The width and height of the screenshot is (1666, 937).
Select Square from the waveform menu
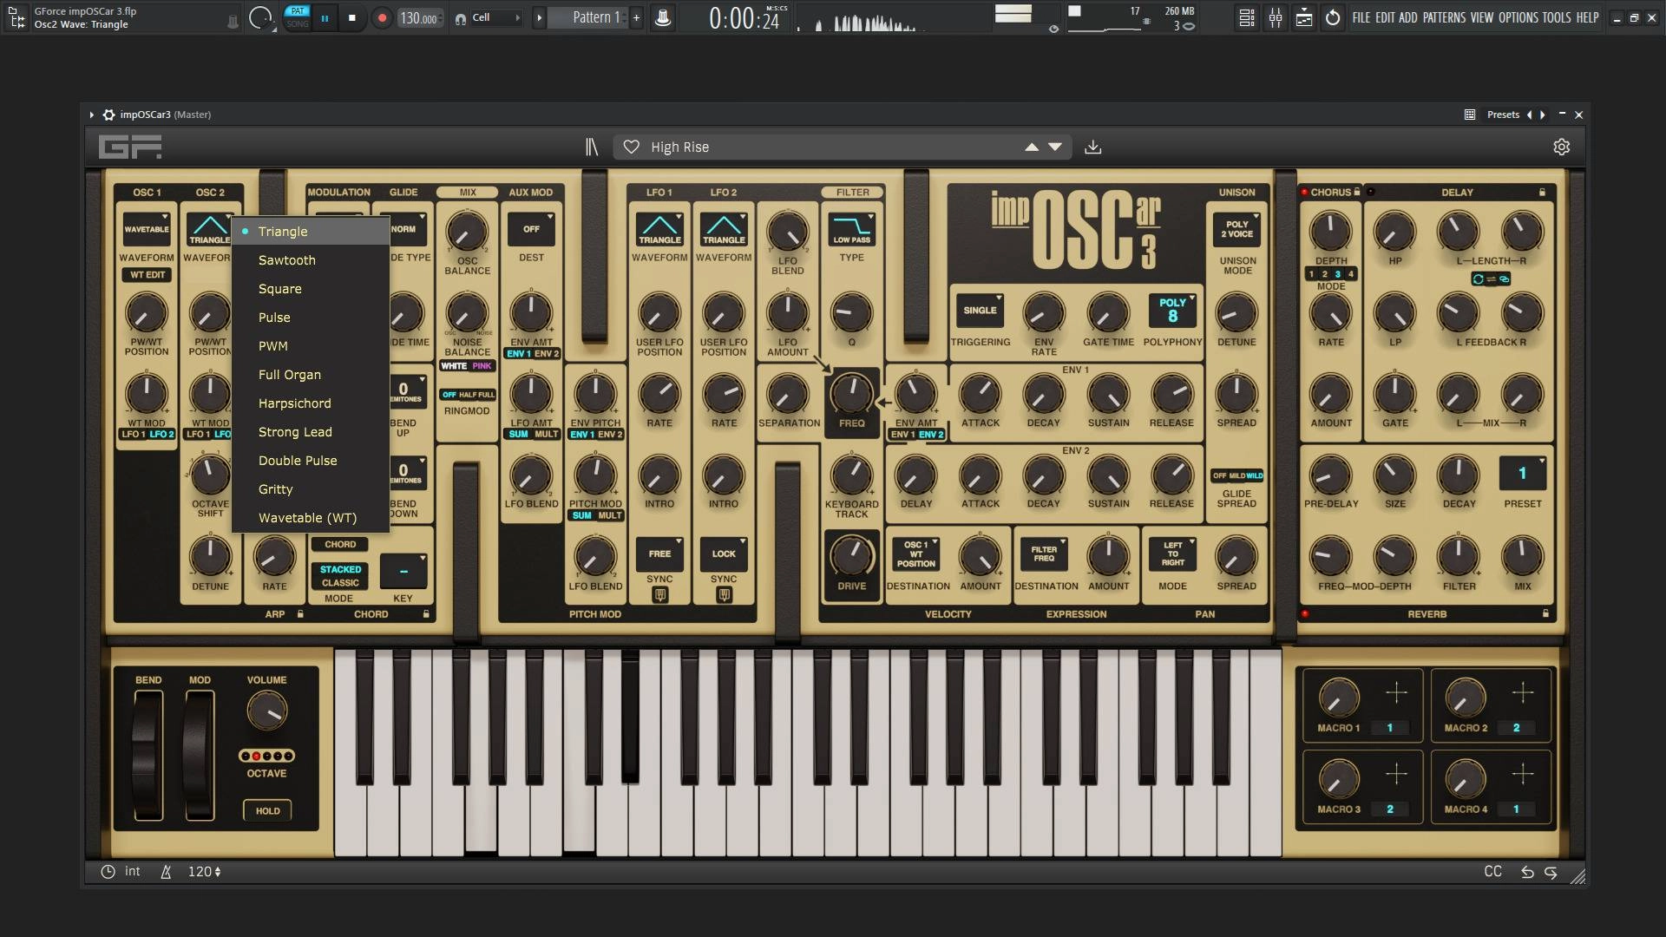tap(311, 289)
